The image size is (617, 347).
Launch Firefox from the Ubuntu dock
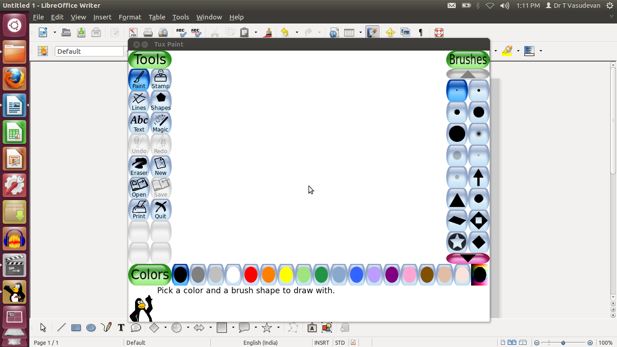(14, 79)
